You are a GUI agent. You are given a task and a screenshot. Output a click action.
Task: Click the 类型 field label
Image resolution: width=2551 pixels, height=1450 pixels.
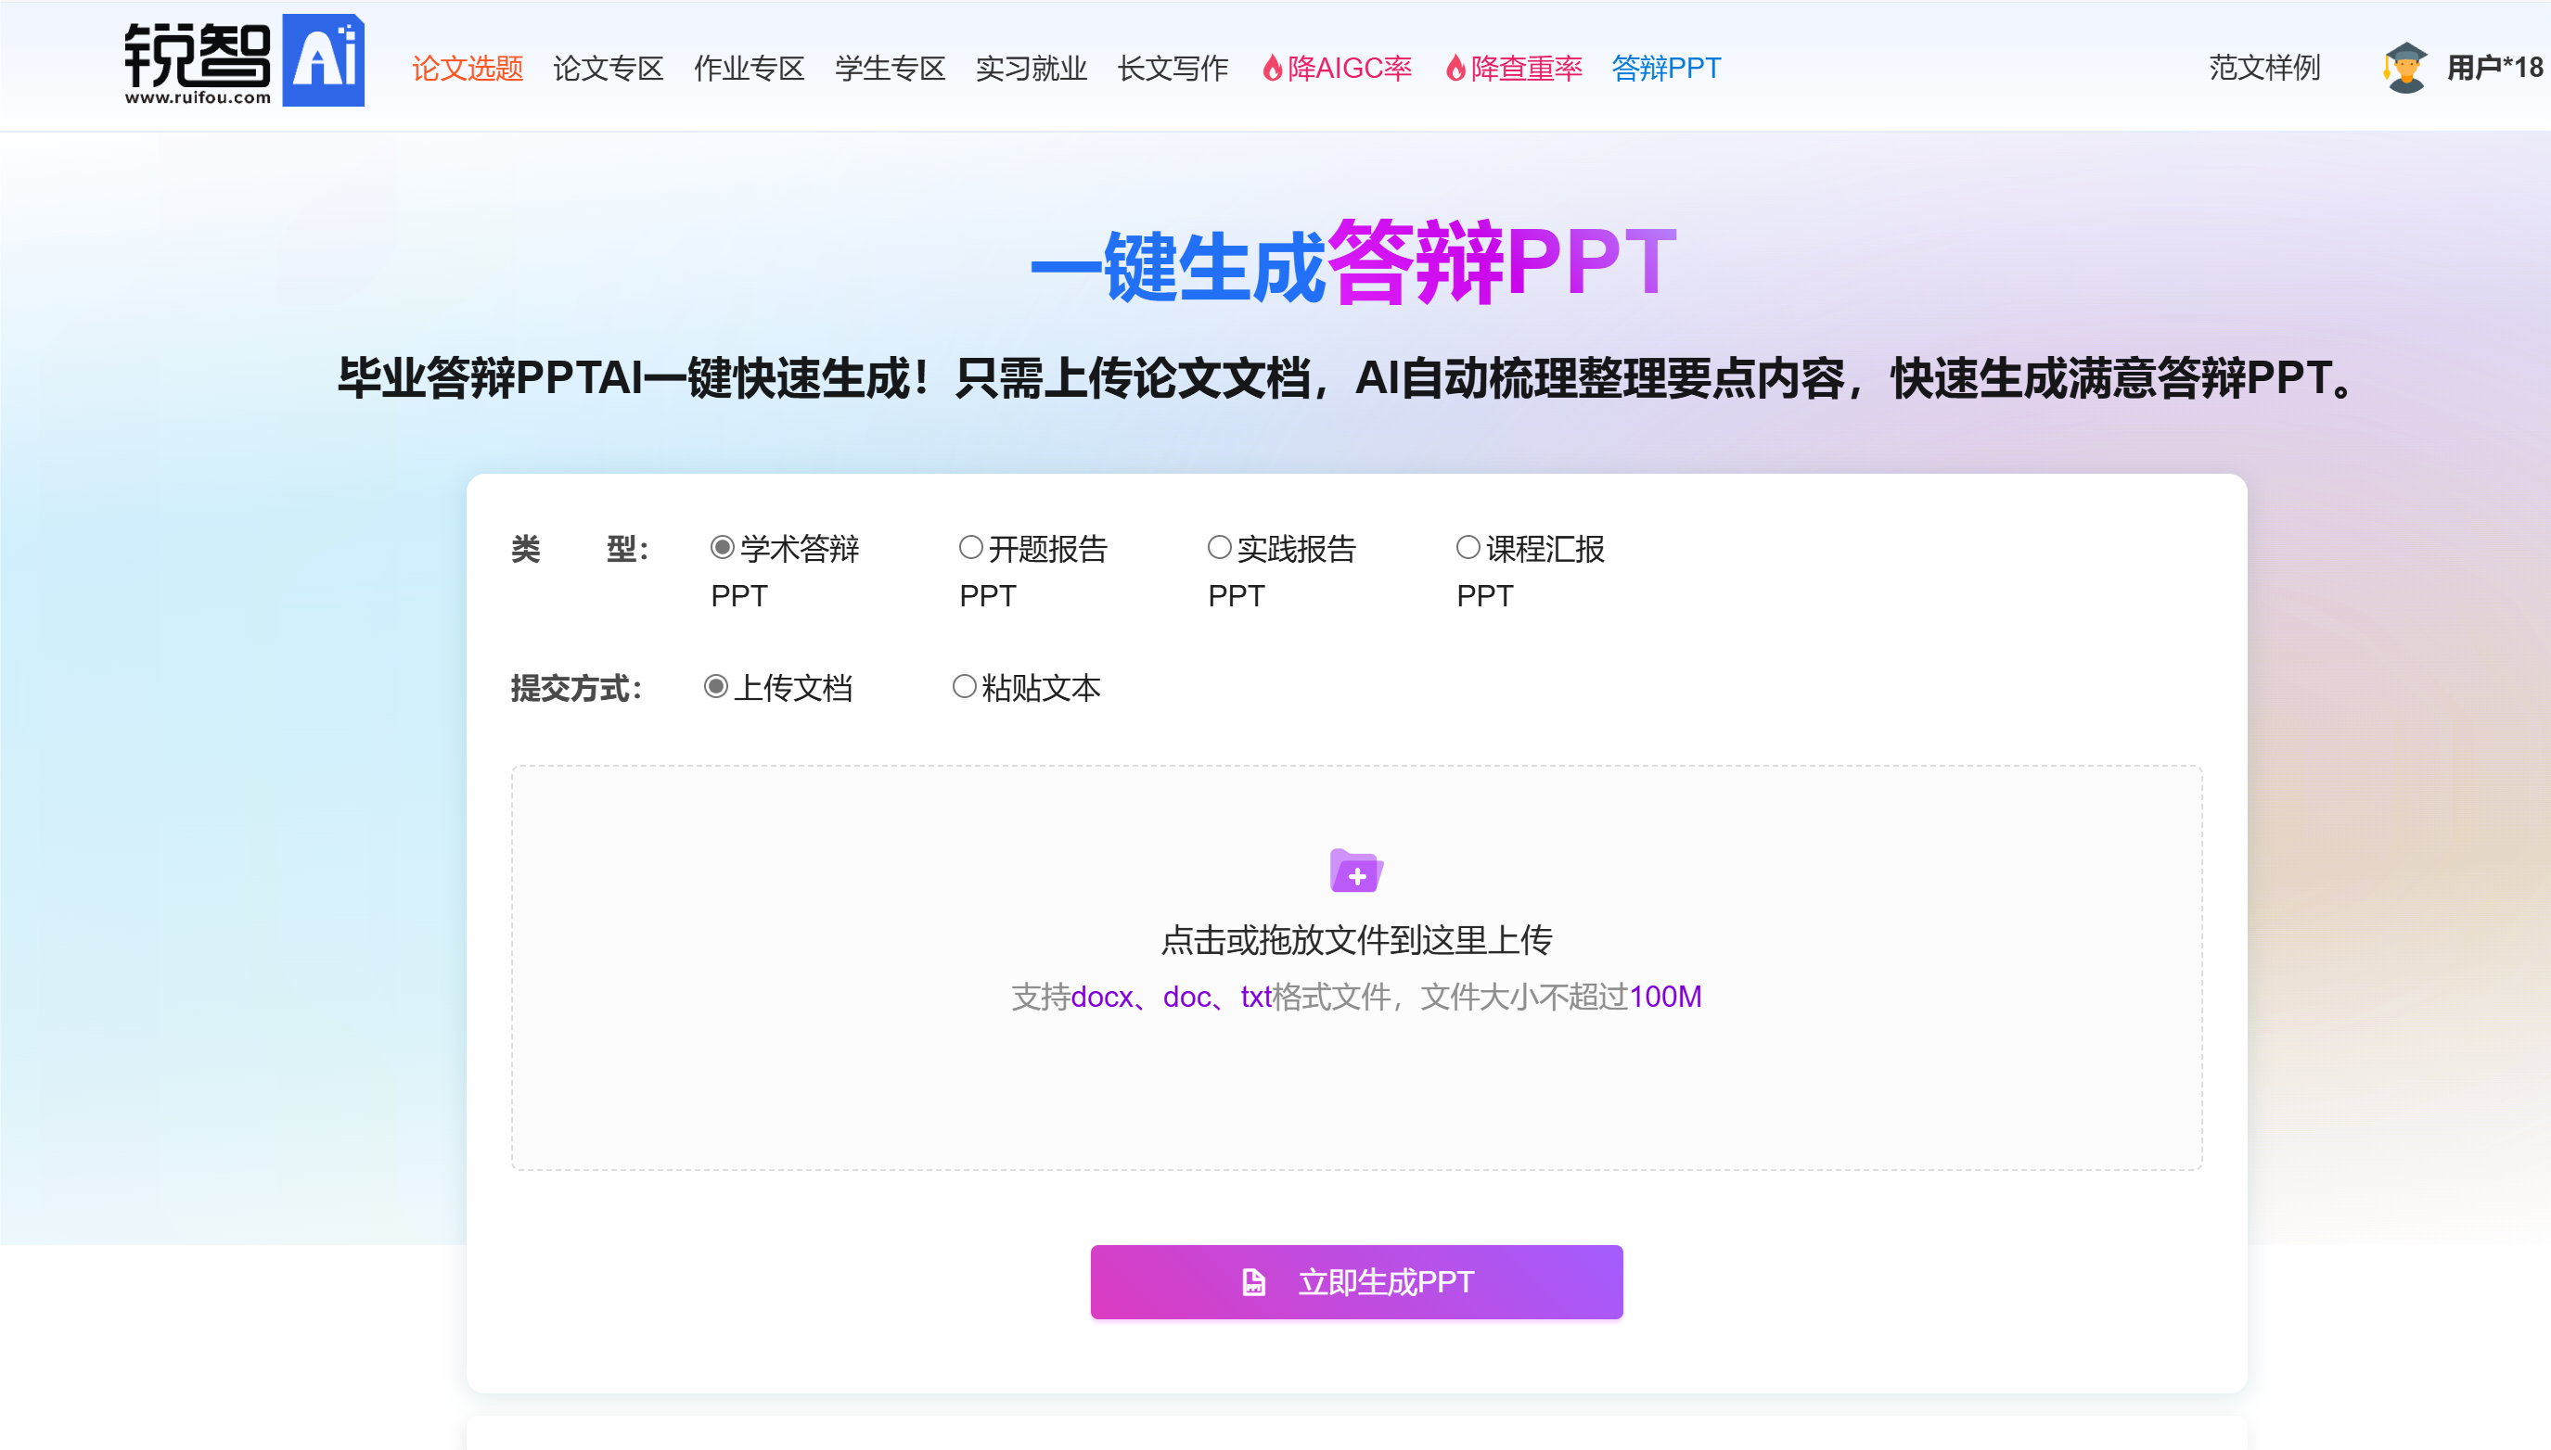pyautogui.click(x=580, y=549)
